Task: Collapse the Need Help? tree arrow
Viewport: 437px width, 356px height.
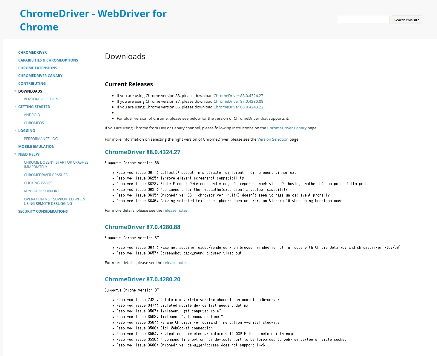Action: coord(15,154)
